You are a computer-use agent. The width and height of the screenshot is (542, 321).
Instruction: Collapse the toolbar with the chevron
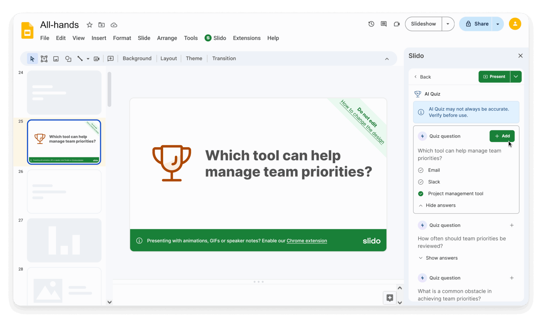click(x=387, y=58)
